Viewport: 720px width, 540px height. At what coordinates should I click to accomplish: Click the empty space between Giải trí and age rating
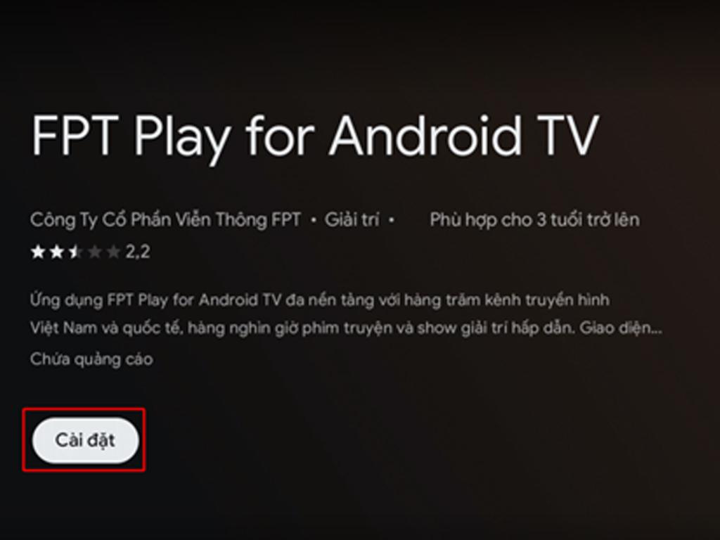[412, 220]
